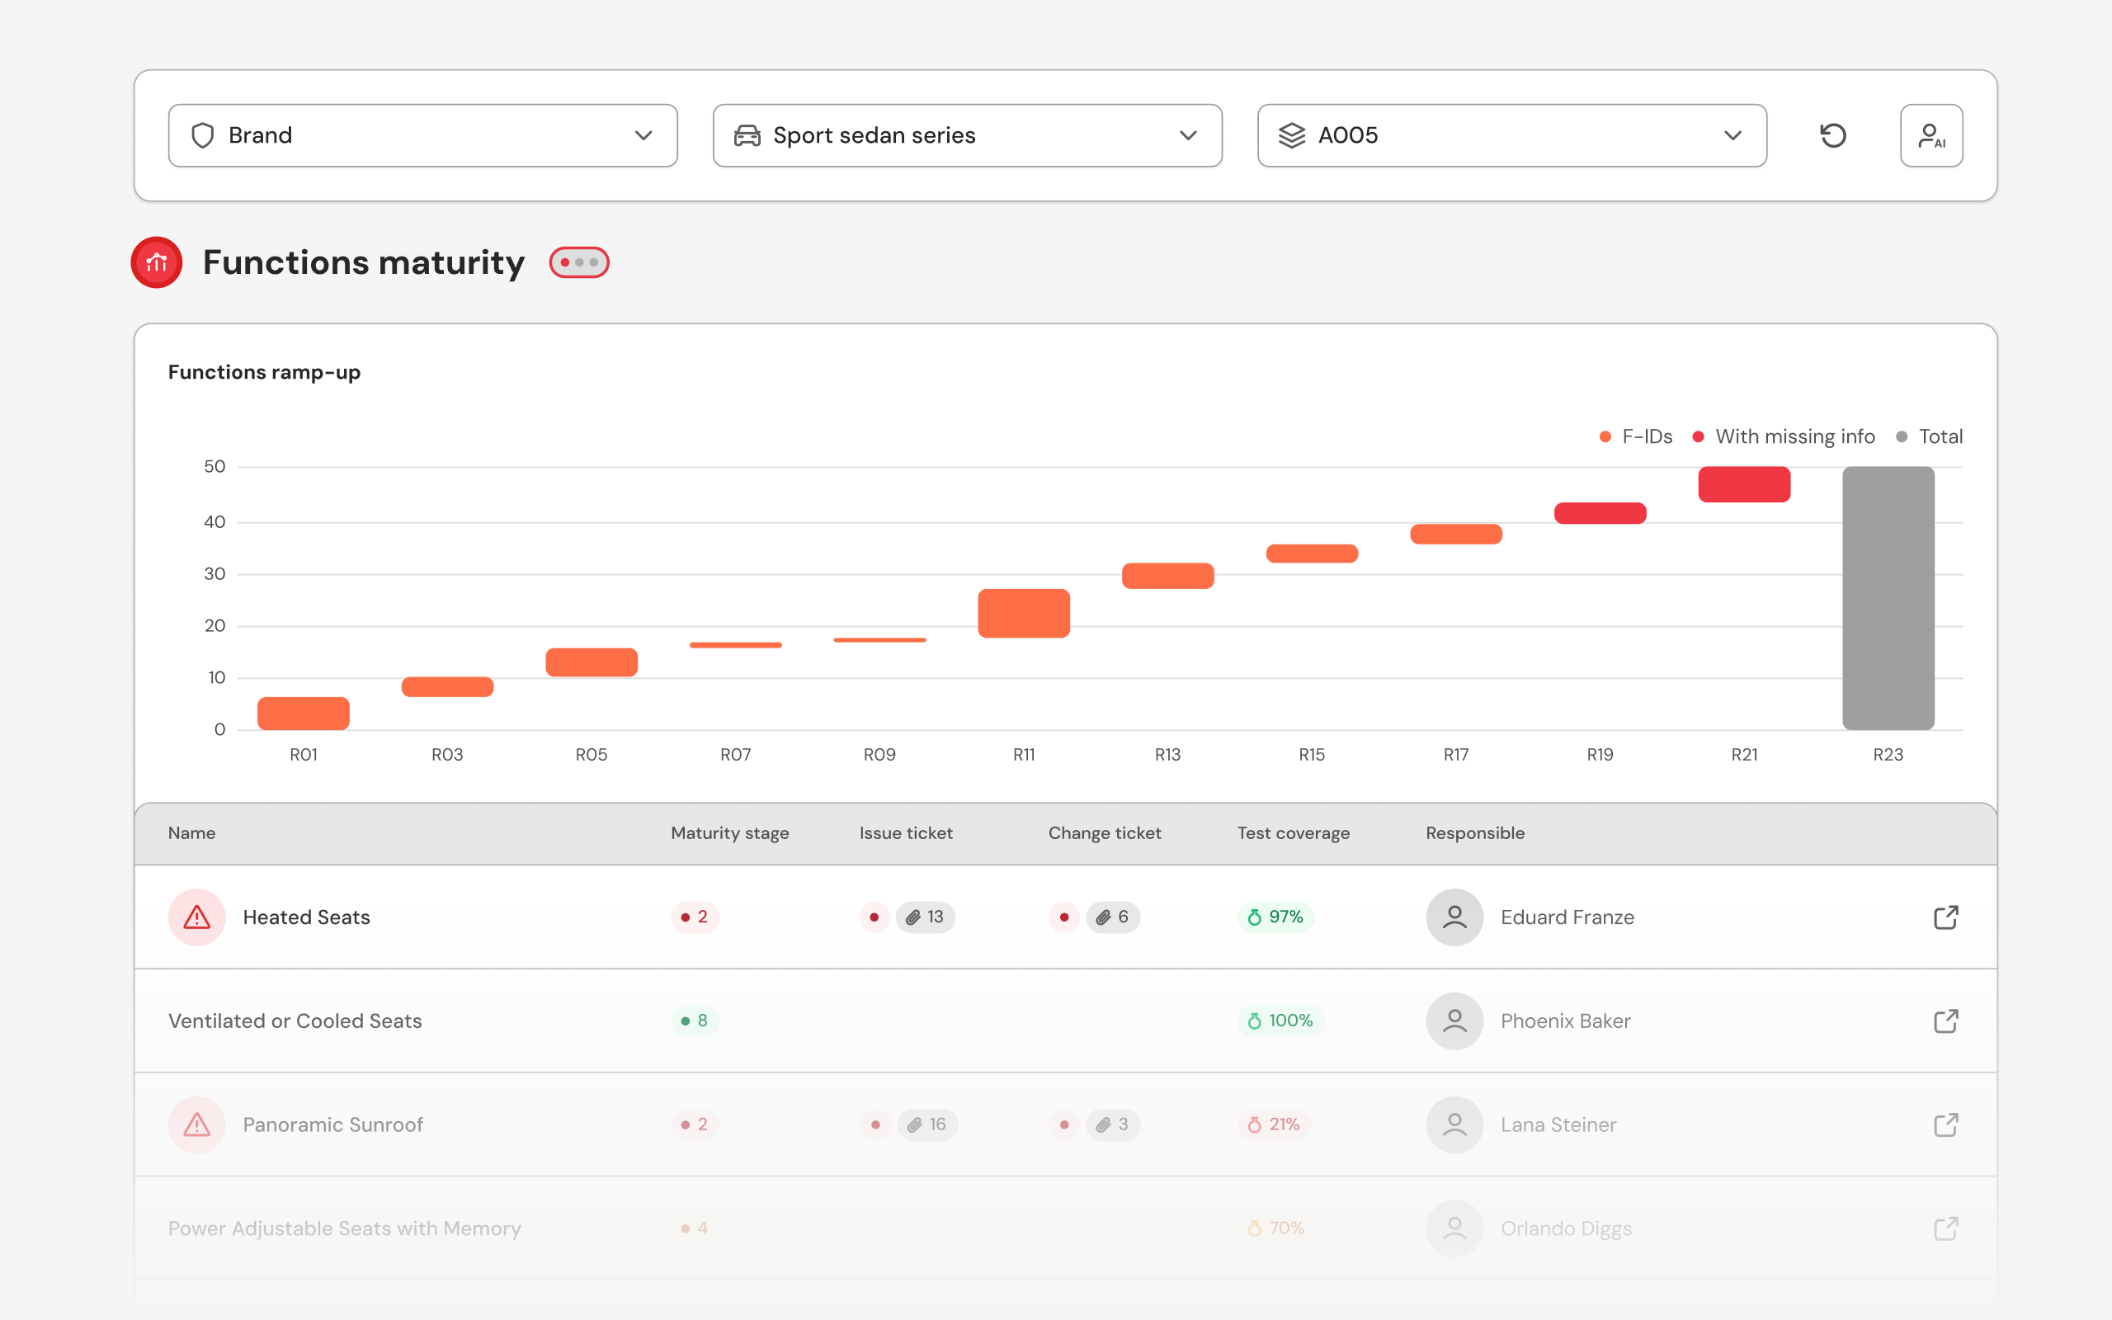Viewport: 2112px width, 1320px height.
Task: Sort by Test coverage column header
Action: pyautogui.click(x=1293, y=833)
